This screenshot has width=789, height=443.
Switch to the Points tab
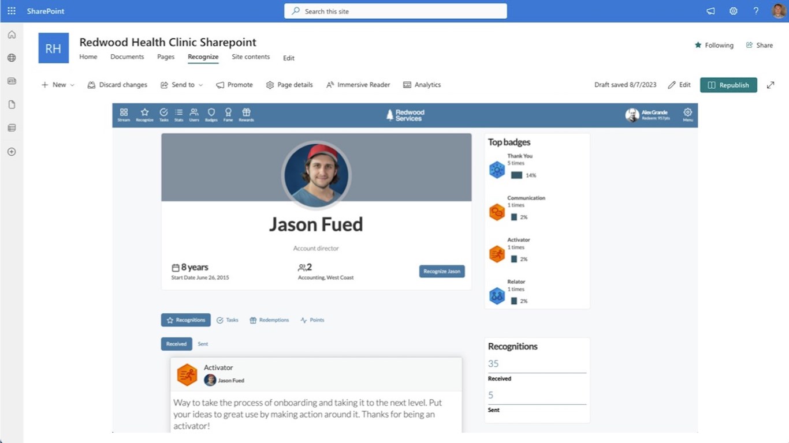[x=312, y=320]
